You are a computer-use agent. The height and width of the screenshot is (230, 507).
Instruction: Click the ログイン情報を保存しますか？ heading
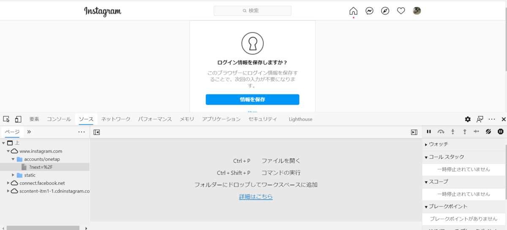[x=253, y=62]
